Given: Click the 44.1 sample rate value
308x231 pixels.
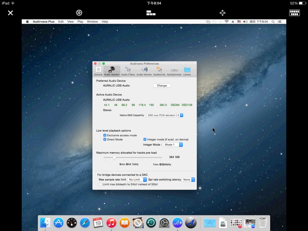Looking at the screenshot, I should pos(107,105).
